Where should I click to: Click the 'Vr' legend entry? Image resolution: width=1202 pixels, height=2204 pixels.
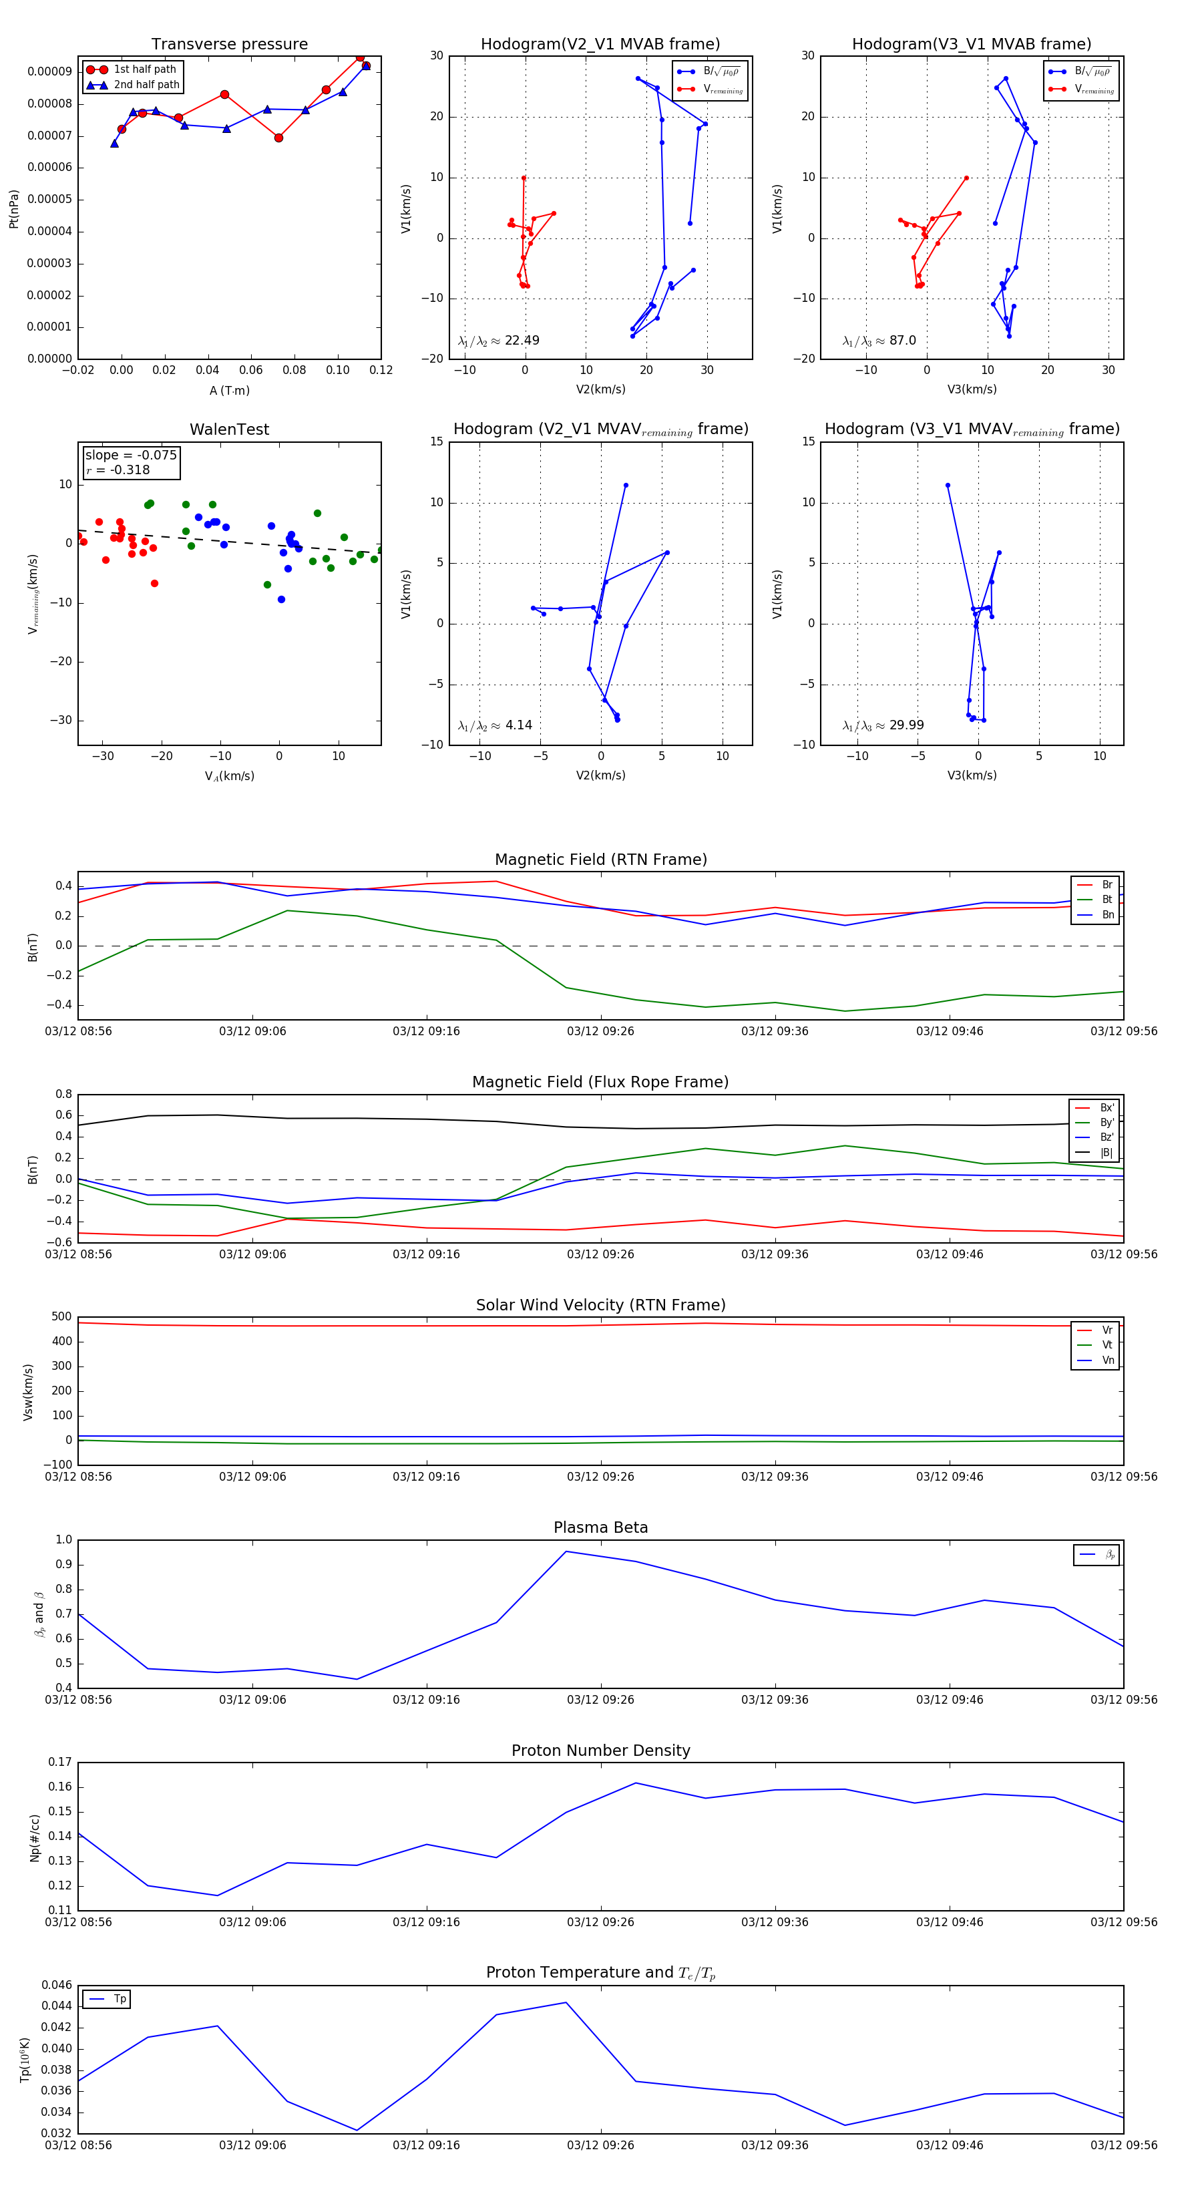tap(1095, 1330)
